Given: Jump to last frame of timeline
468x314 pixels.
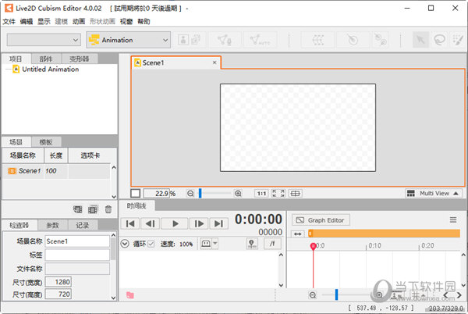Looking at the screenshot, I should click(218, 223).
